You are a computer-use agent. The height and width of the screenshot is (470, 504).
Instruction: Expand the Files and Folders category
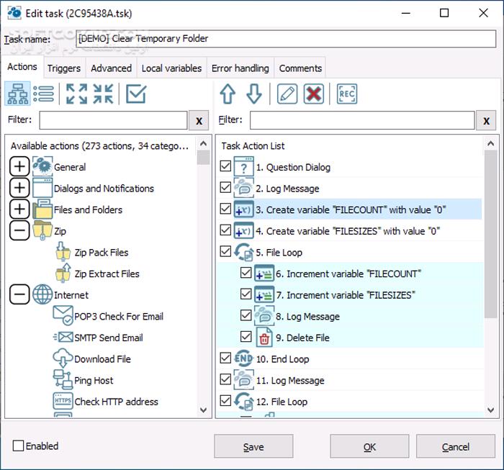click(19, 209)
